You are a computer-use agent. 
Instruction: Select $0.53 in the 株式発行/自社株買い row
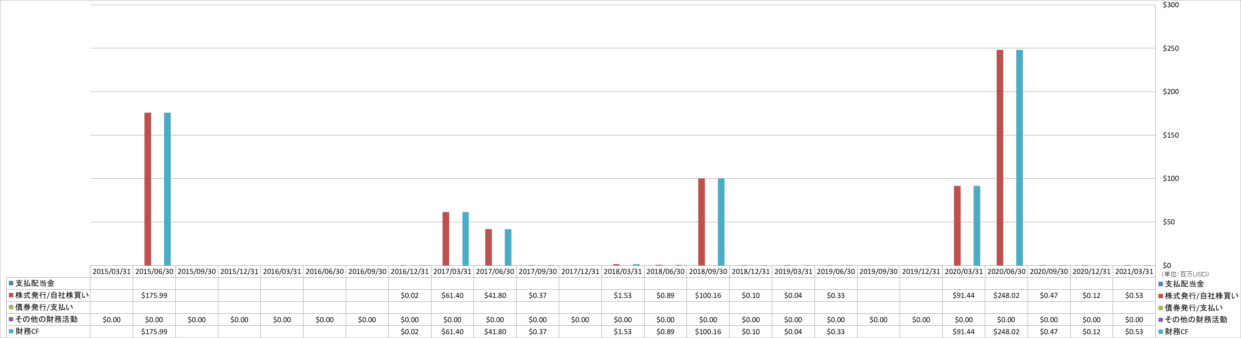(1134, 296)
